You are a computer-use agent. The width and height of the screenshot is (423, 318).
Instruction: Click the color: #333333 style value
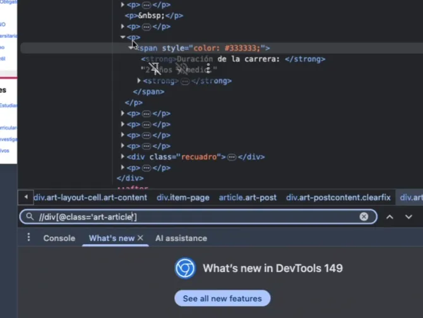[x=227, y=48]
